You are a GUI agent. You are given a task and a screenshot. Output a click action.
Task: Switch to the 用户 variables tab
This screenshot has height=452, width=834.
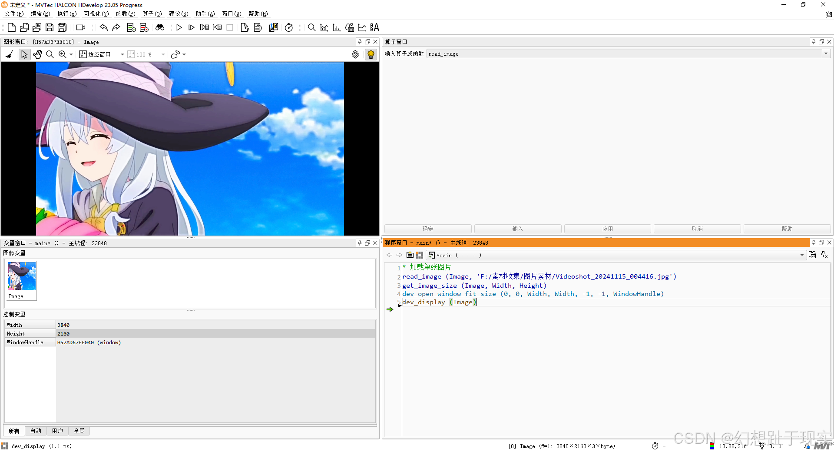[57, 431]
